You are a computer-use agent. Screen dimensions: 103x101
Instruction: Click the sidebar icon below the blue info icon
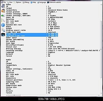point(3,30)
